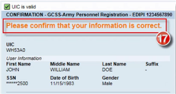The height and width of the screenshot is (94, 176).
Task: Click the Gender value Male
Action: pyautogui.click(x=107, y=83)
